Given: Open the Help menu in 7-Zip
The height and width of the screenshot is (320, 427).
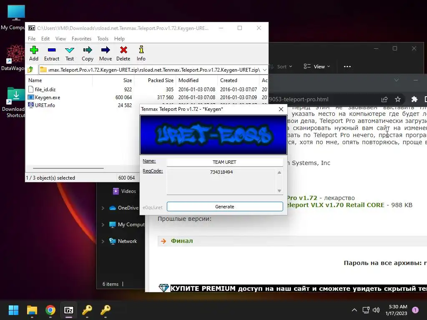Looking at the screenshot, I should pos(119,39).
